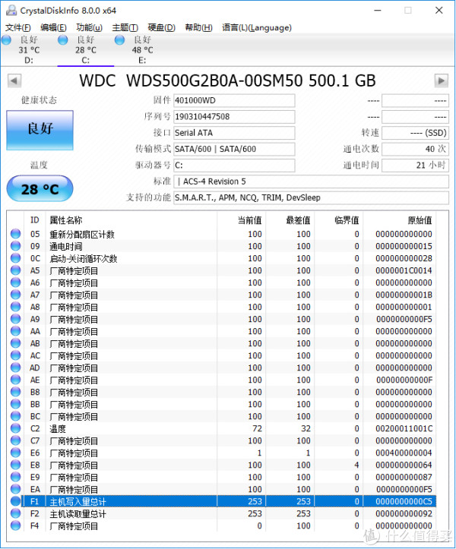Click the serial number field 190310447508
The image size is (456, 549).
coord(234,117)
